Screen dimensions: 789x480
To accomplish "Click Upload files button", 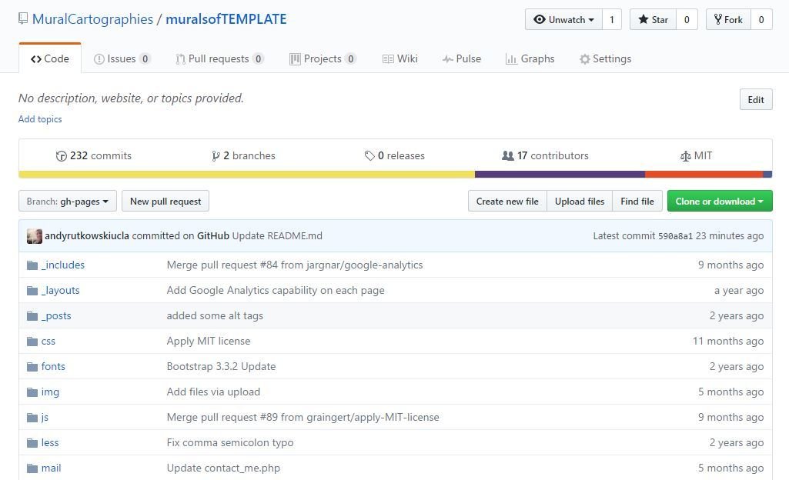I will coord(580,201).
